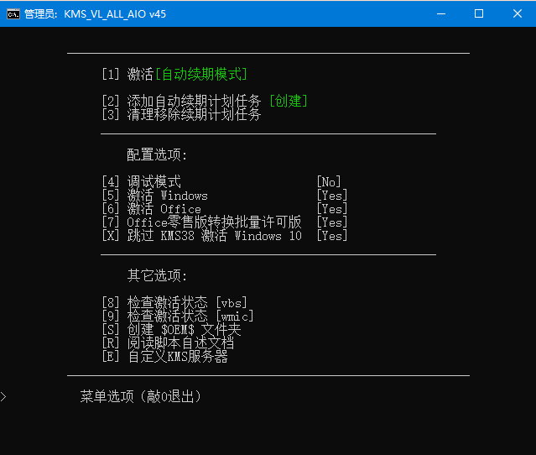Image resolution: width=536 pixels, height=455 pixels.
Task: Select [7] Office零售版转换批量许可版
Action: click(201, 222)
